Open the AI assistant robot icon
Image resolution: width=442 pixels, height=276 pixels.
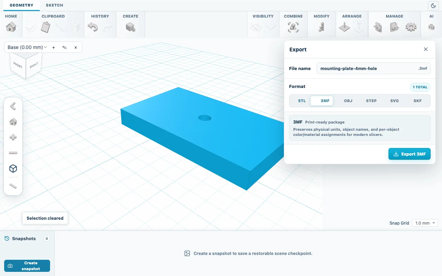click(x=431, y=27)
